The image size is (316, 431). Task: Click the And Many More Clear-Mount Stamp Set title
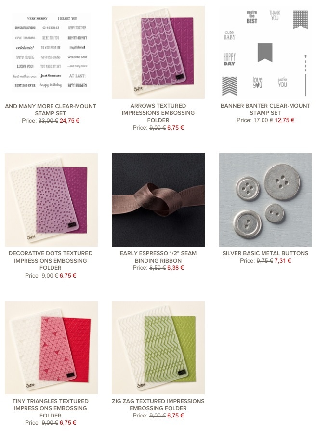coord(51,110)
